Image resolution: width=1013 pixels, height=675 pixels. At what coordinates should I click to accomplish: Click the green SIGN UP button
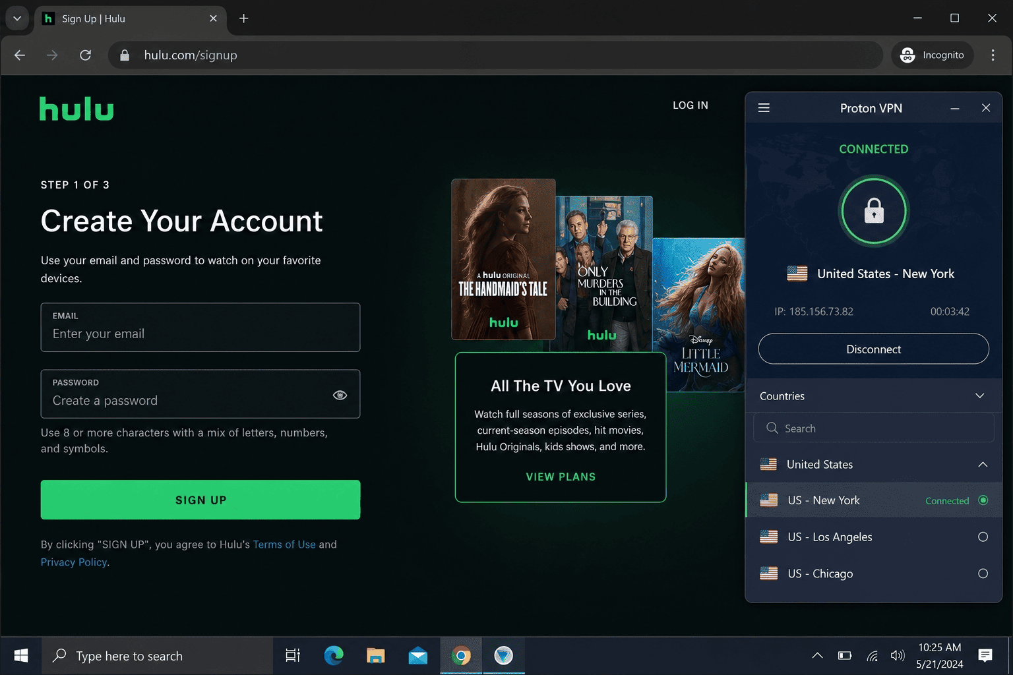[200, 500]
